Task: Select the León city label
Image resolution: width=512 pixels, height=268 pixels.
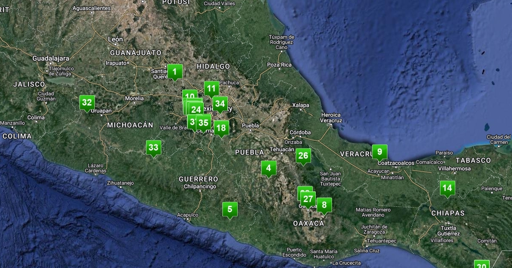Action: pyautogui.click(x=115, y=39)
